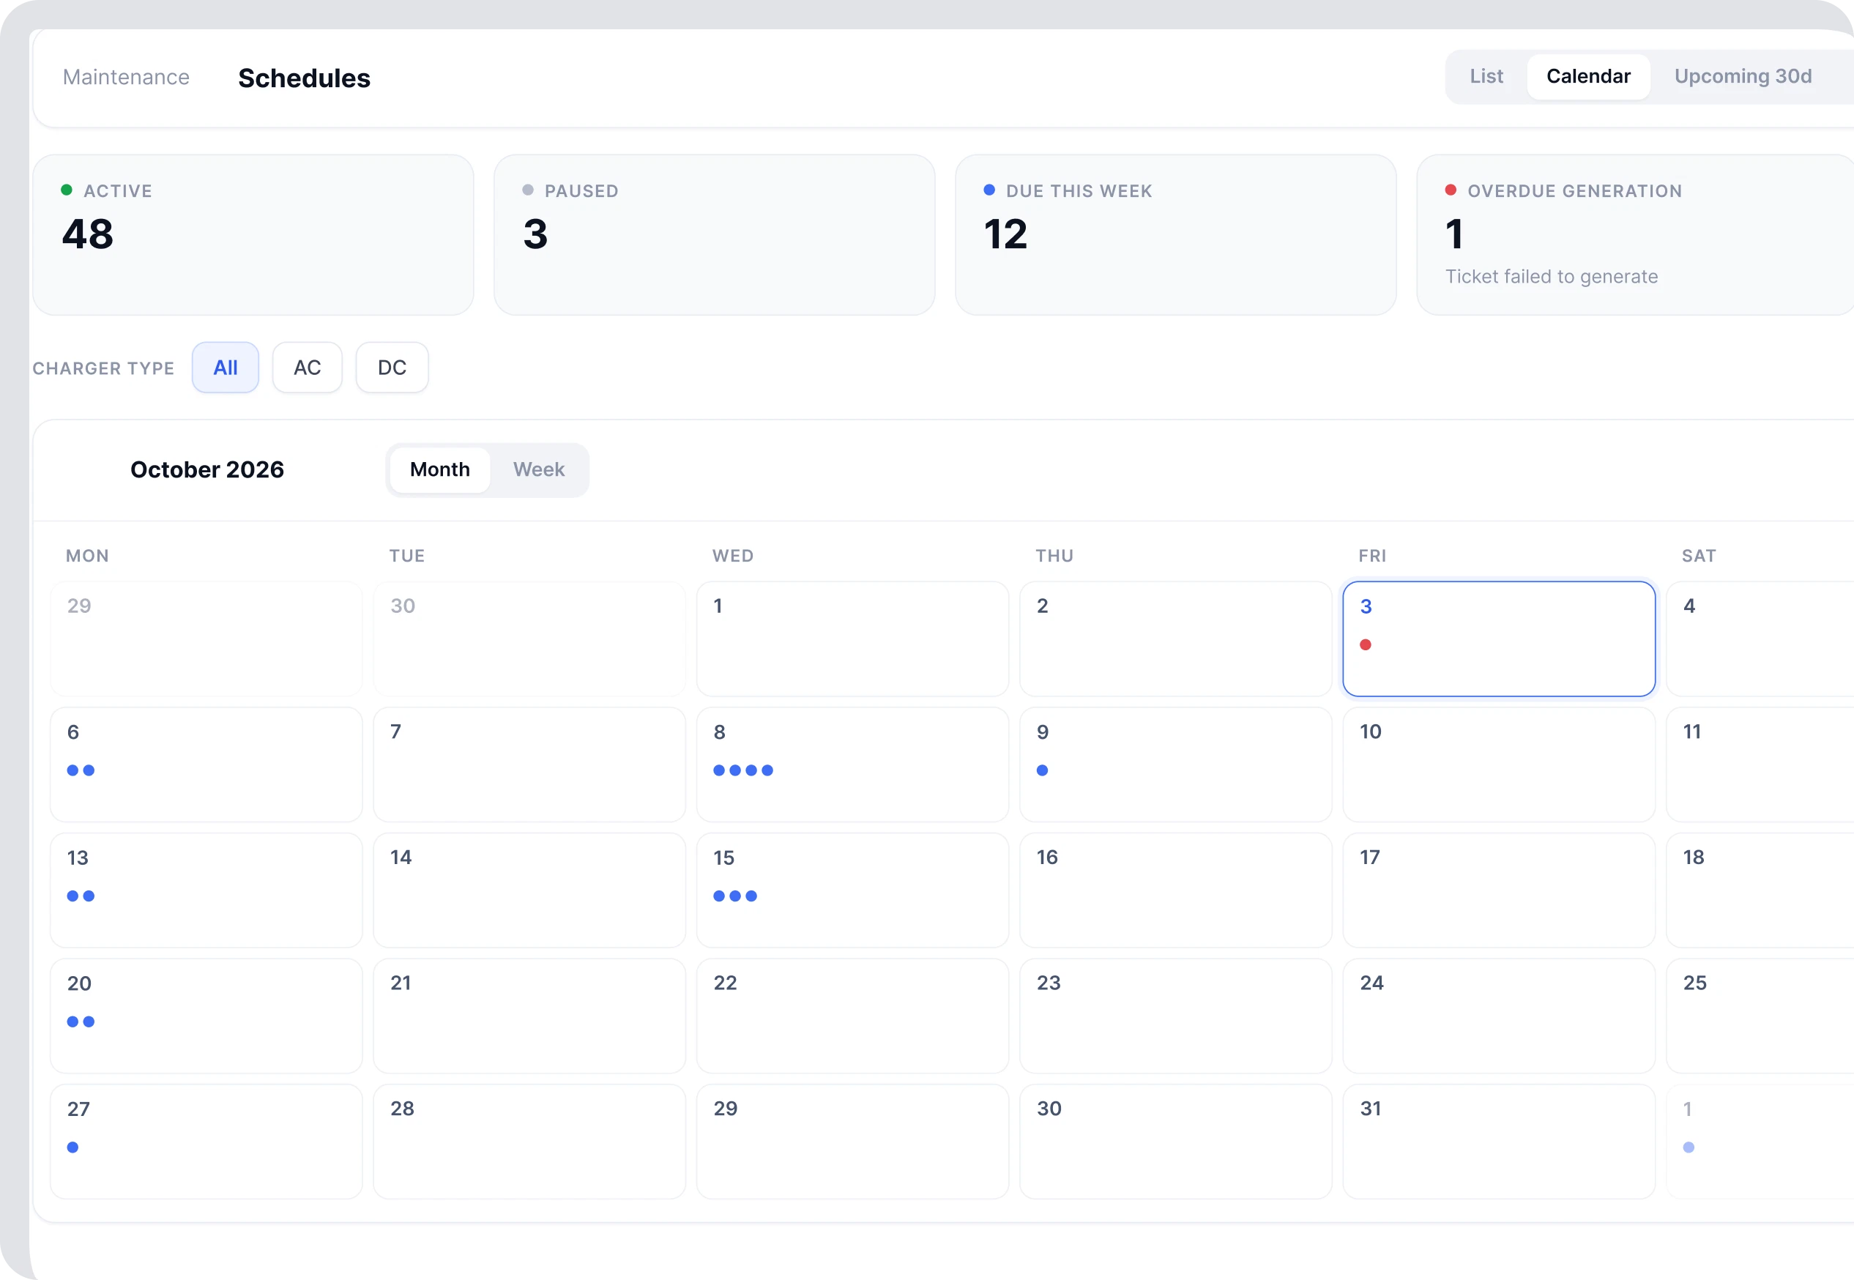
Task: Select the October 10 day cell
Action: (1499, 764)
